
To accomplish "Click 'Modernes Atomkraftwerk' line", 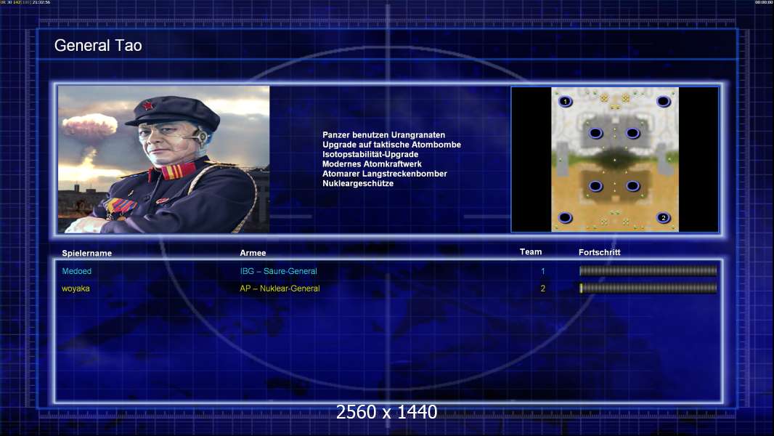I will [372, 164].
